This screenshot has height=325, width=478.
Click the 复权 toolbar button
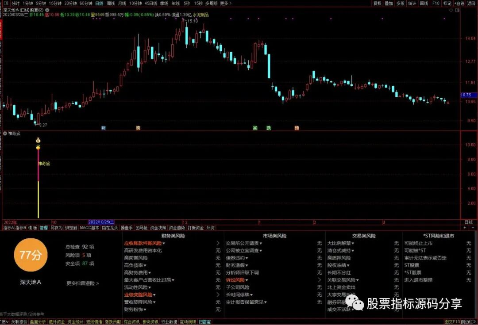coord(378,4)
